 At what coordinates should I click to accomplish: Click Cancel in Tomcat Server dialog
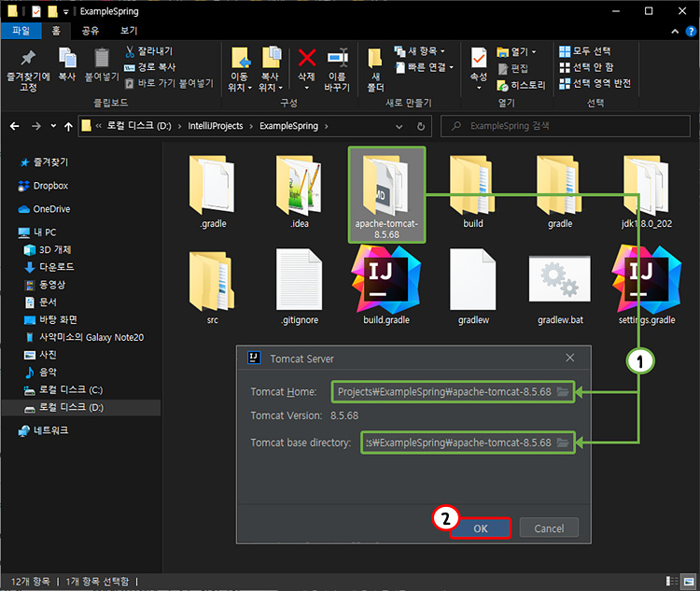(549, 528)
